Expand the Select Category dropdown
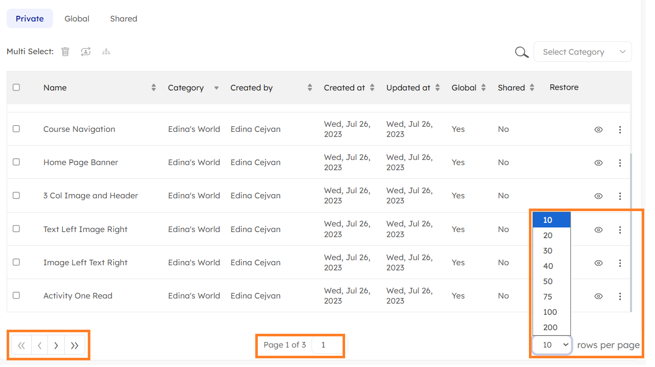 pos(583,52)
